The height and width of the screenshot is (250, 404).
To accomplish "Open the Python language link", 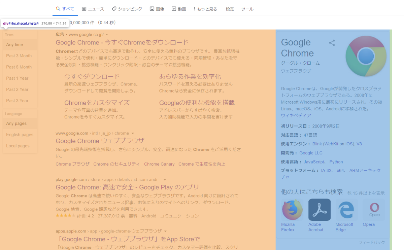I will coord(336,162).
